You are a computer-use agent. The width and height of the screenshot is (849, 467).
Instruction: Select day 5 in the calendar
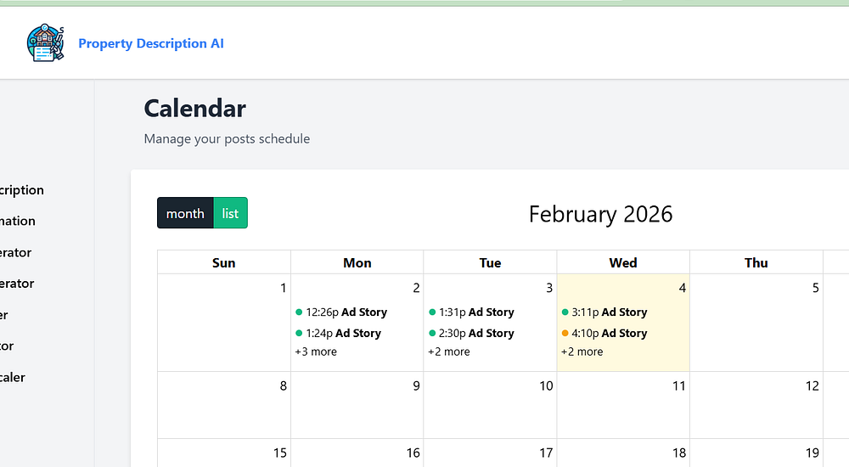815,288
